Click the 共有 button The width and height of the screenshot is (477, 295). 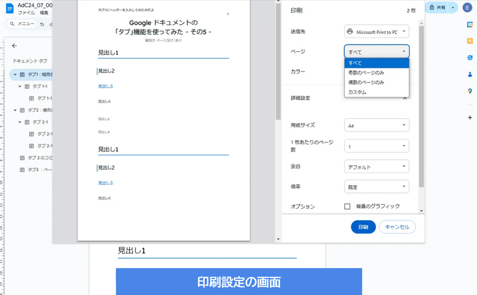click(436, 7)
